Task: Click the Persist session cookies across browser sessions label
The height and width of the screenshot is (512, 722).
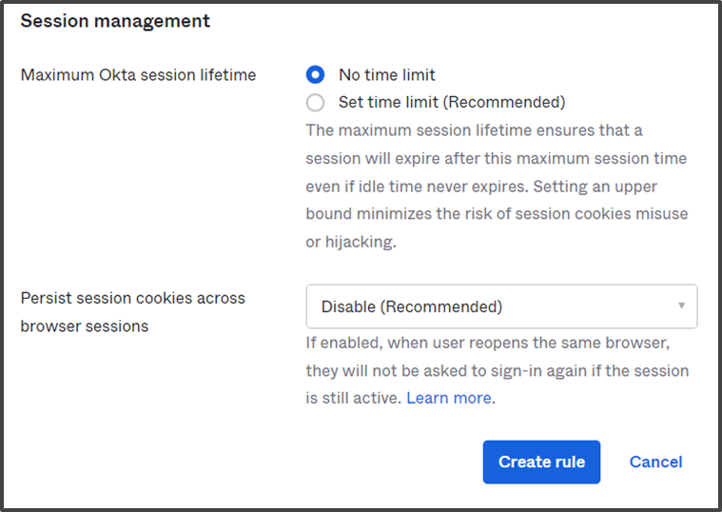Action: [x=132, y=312]
